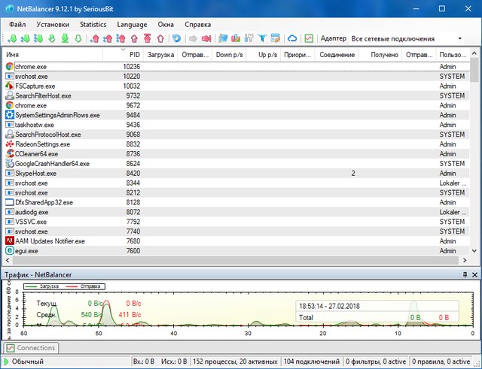
Task: Open the Окна menu
Action: coord(166,25)
